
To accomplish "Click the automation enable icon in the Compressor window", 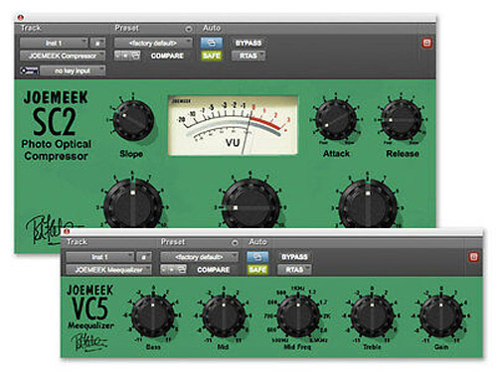I will (212, 43).
